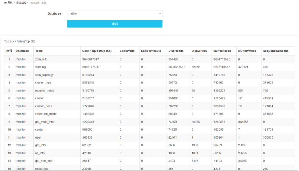299x171 pixels.
Task: Click DiskReads value 231081
Action: tap(173, 98)
